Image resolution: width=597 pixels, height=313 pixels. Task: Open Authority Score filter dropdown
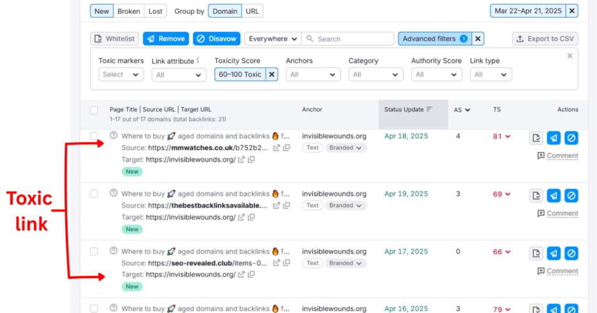pyautogui.click(x=436, y=74)
